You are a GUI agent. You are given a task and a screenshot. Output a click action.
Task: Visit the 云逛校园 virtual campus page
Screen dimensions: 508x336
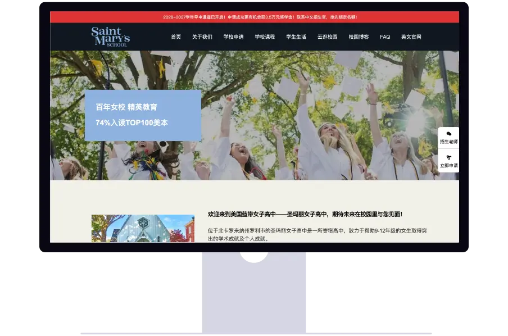click(327, 37)
